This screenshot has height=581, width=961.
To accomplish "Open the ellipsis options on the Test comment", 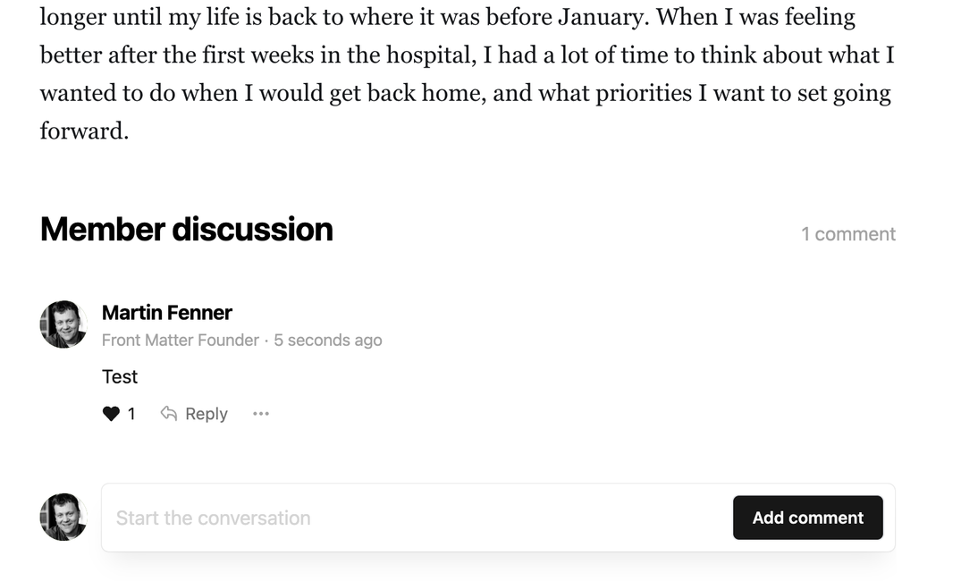I will click(260, 413).
